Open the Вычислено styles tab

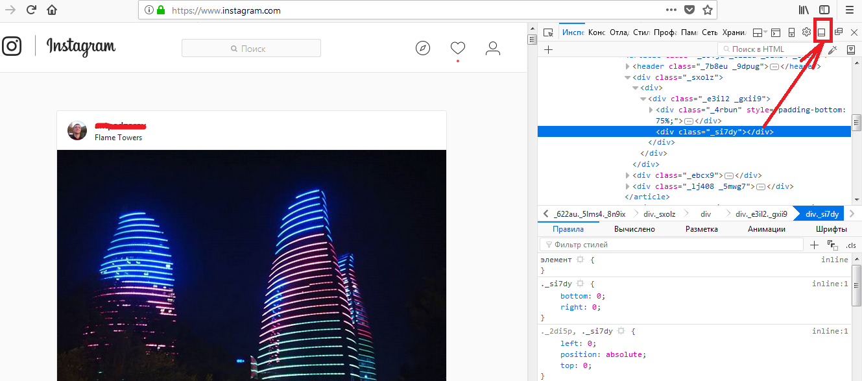tap(634, 229)
